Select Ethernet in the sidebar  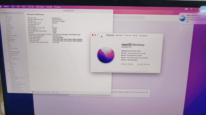click(x=9, y=30)
